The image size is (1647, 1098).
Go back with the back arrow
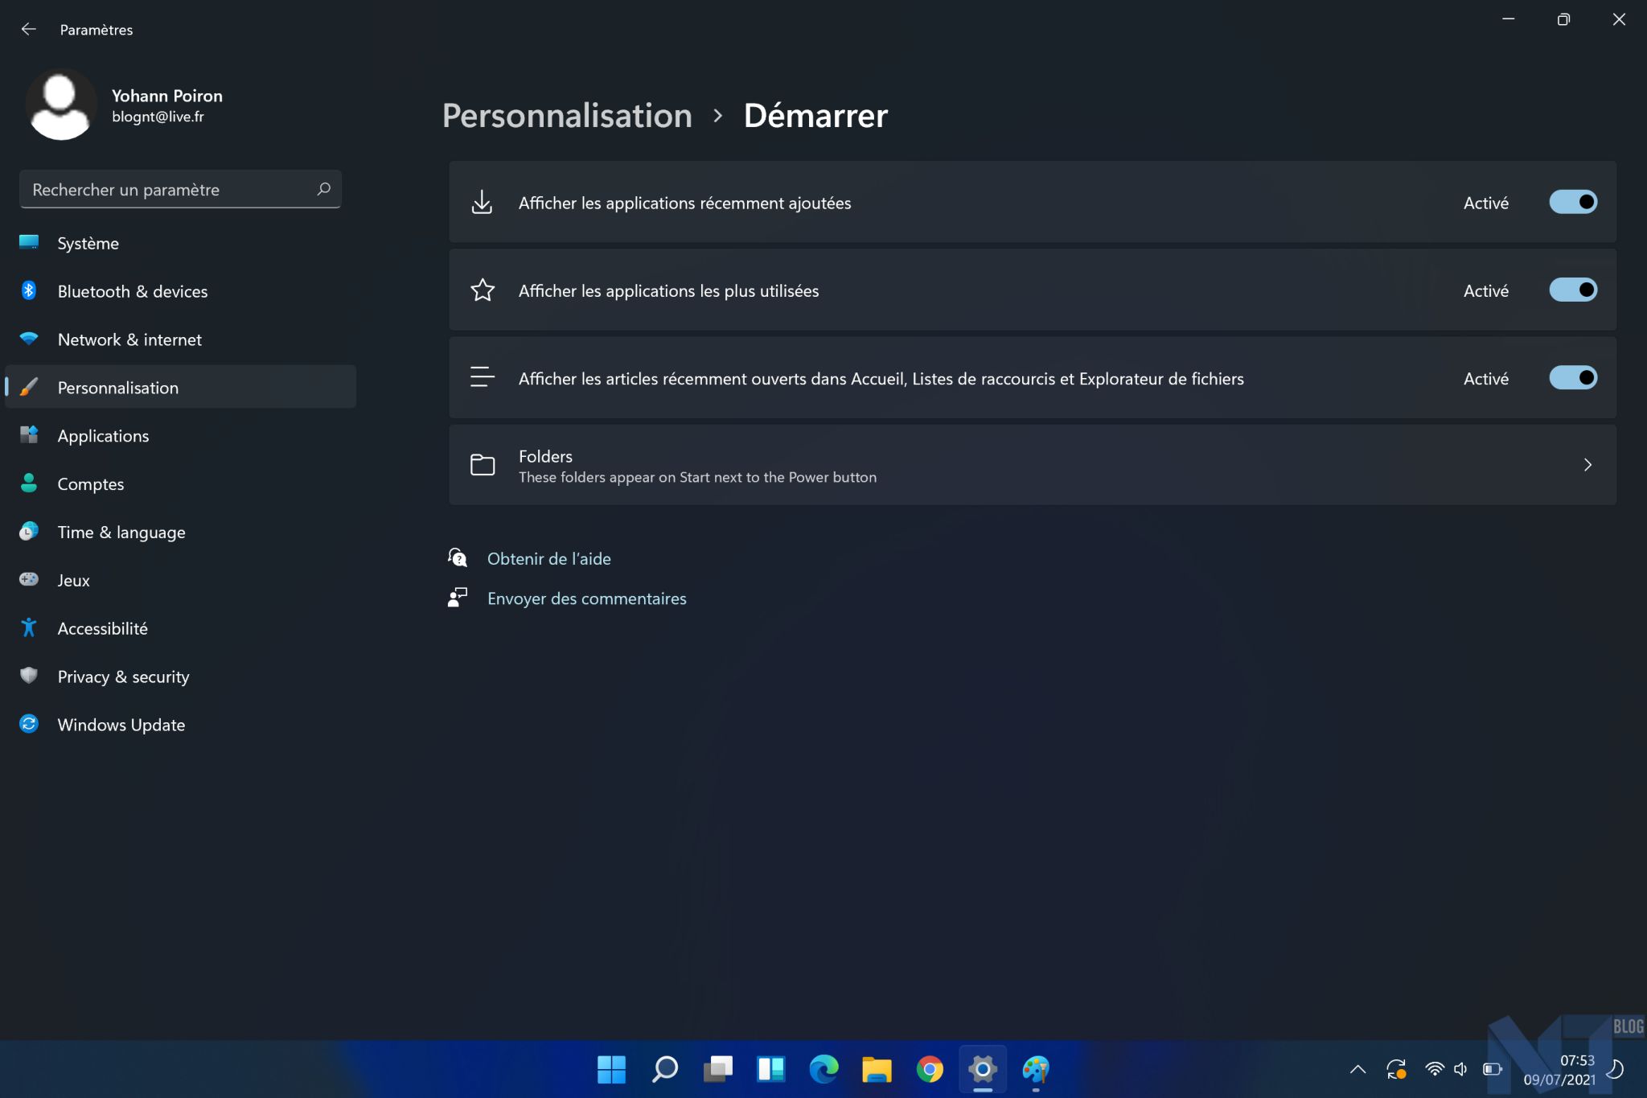[x=29, y=29]
